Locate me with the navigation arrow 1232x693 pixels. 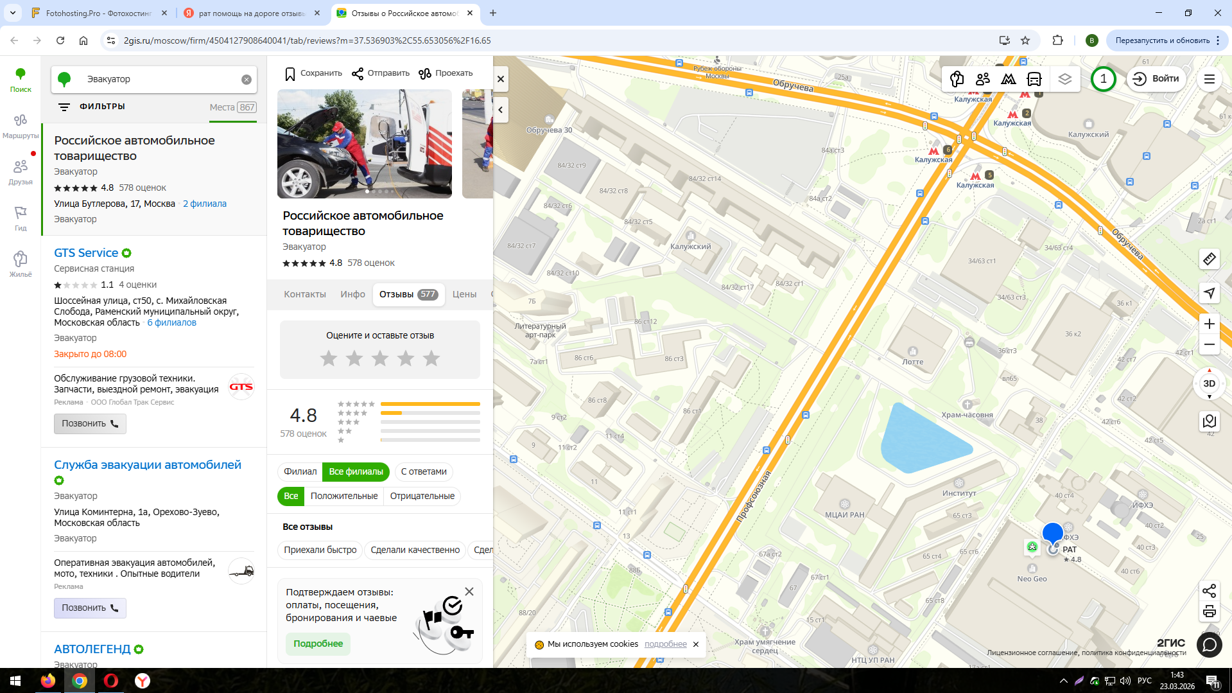[x=1210, y=293]
